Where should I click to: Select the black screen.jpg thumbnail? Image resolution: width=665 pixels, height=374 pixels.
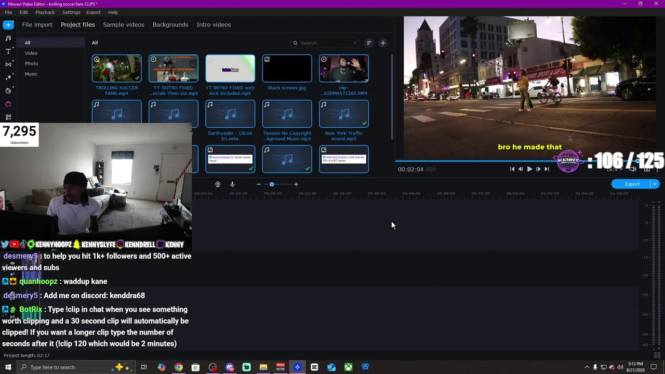point(287,69)
